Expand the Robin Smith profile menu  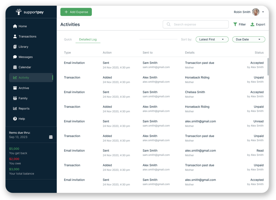263,12
